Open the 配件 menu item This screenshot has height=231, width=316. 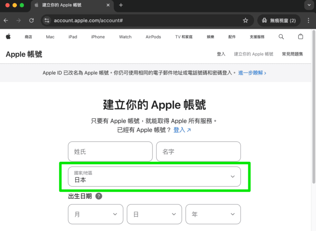pos(232,37)
